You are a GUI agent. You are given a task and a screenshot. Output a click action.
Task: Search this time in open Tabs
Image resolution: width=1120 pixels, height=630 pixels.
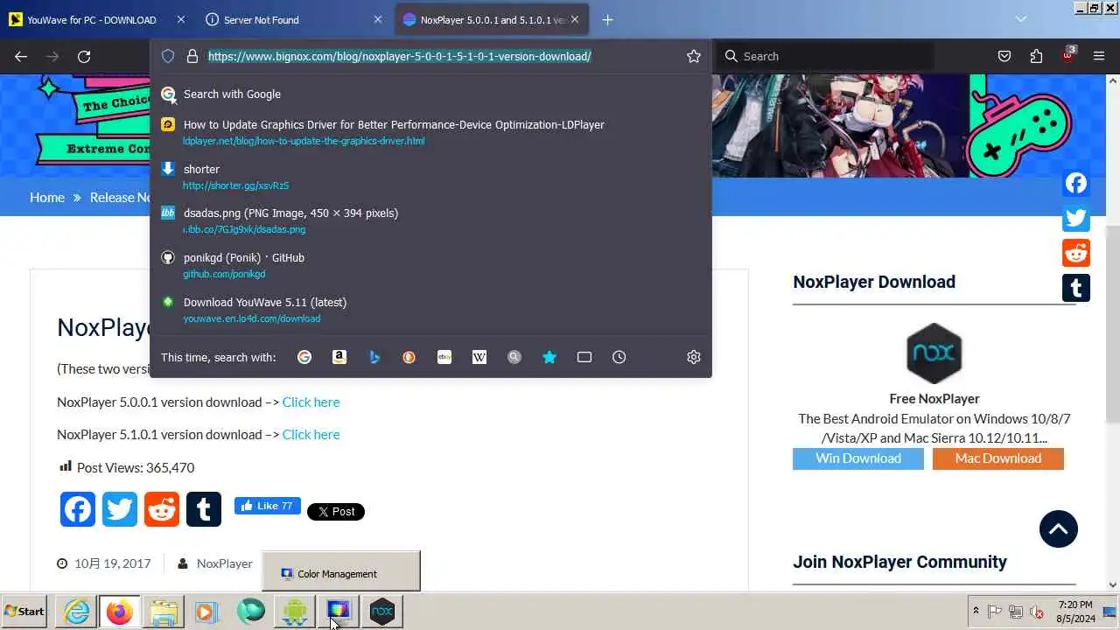(584, 357)
